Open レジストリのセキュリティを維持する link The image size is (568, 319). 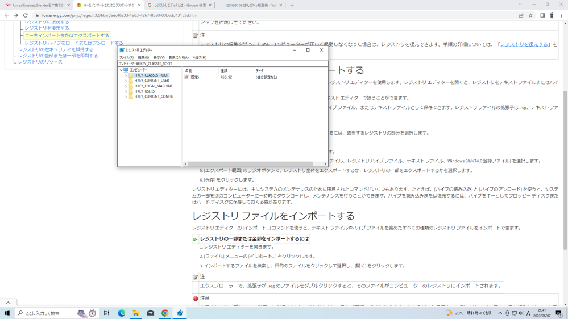click(x=56, y=49)
